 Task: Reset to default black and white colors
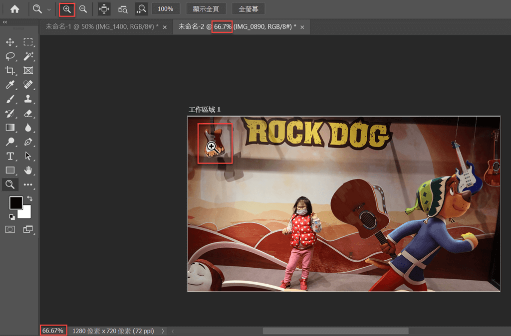(12, 217)
